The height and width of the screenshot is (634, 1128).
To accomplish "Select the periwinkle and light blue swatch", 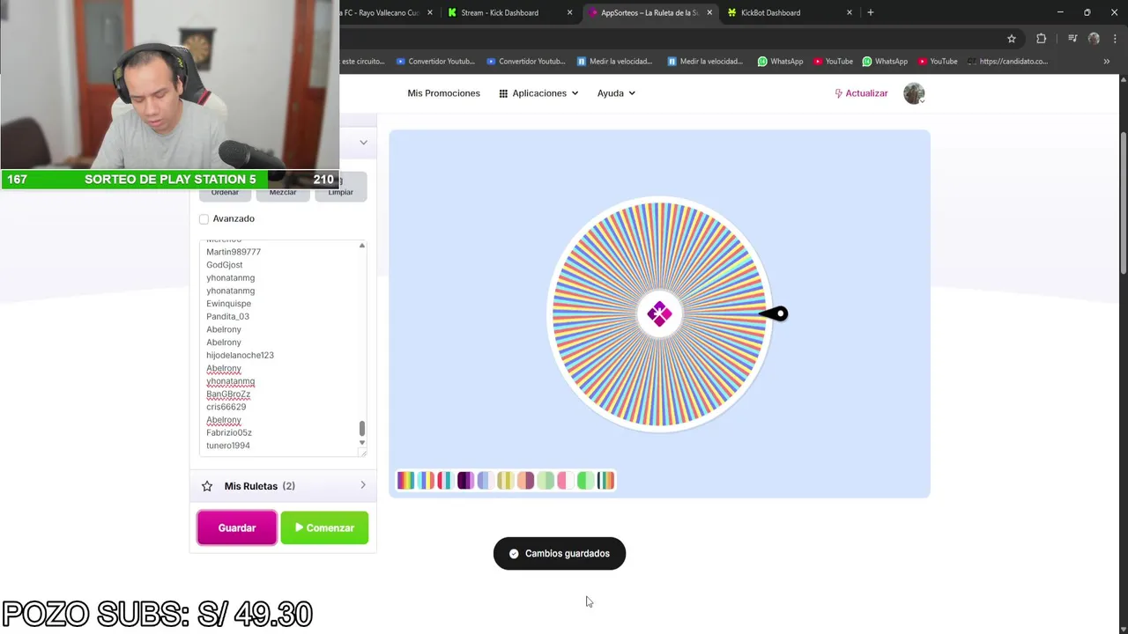I will click(485, 481).
